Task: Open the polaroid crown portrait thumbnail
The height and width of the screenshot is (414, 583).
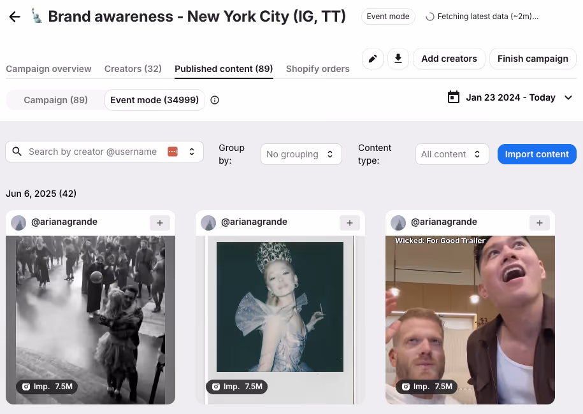Action: tap(280, 320)
